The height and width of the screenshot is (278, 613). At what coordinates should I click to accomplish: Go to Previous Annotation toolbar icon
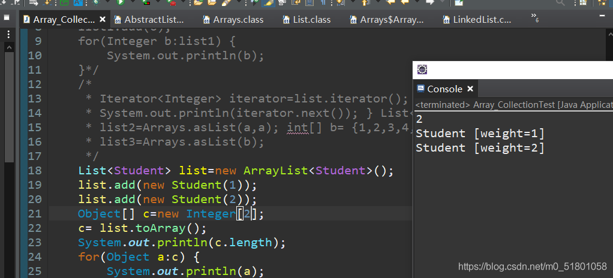click(365, 3)
